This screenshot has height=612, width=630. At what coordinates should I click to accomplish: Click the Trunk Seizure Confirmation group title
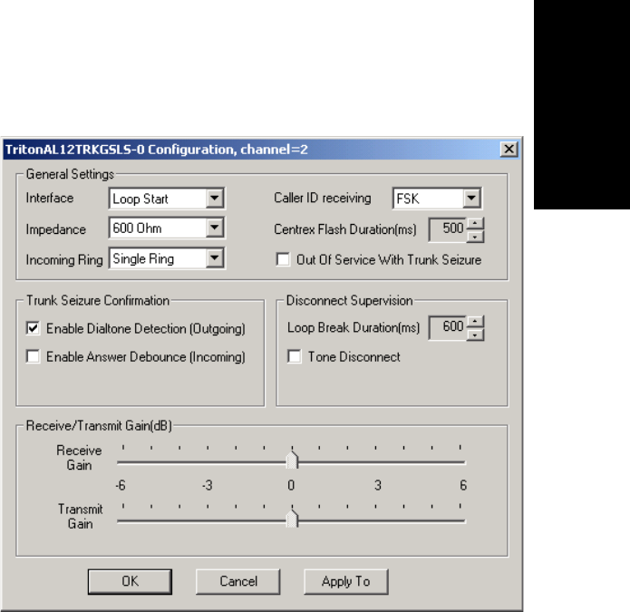pyautogui.click(x=98, y=301)
